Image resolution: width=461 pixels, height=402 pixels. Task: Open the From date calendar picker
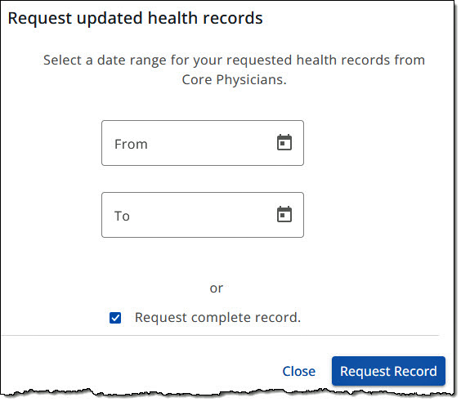(x=284, y=142)
